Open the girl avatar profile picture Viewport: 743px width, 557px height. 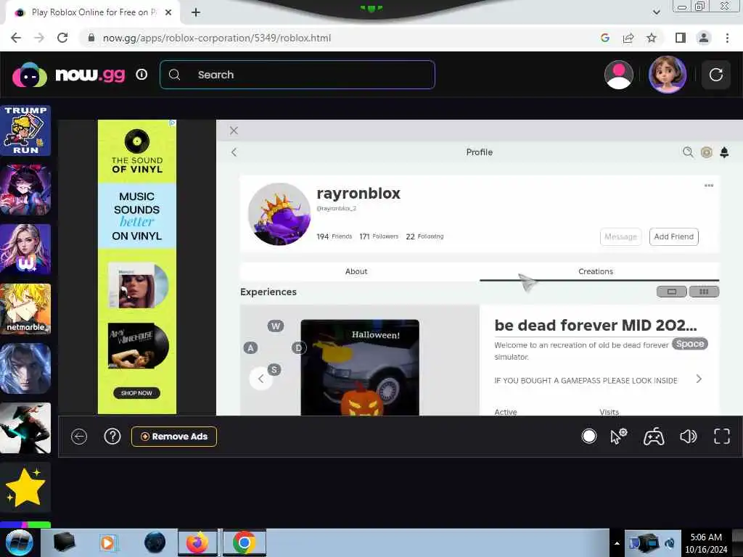(x=668, y=75)
